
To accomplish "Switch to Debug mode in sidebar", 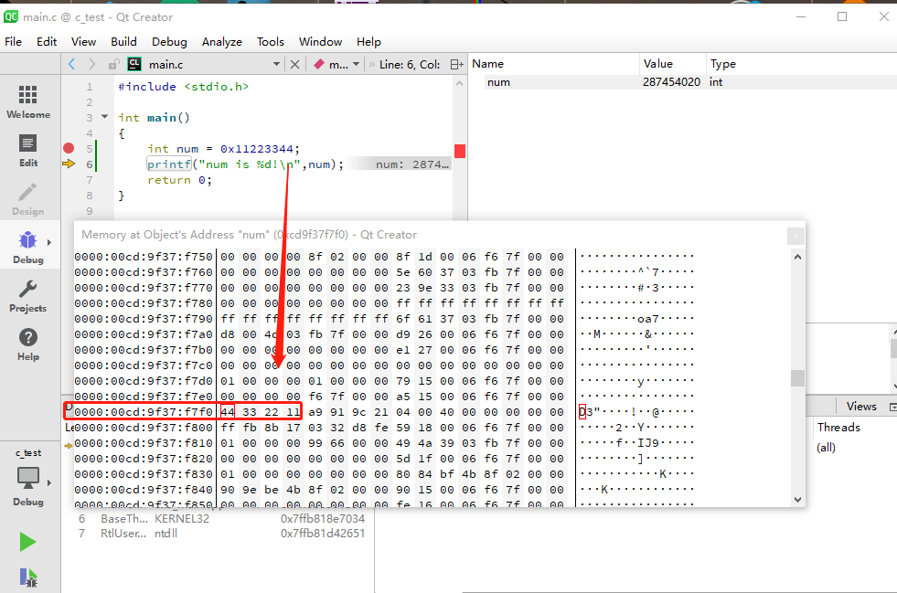I will point(28,248).
